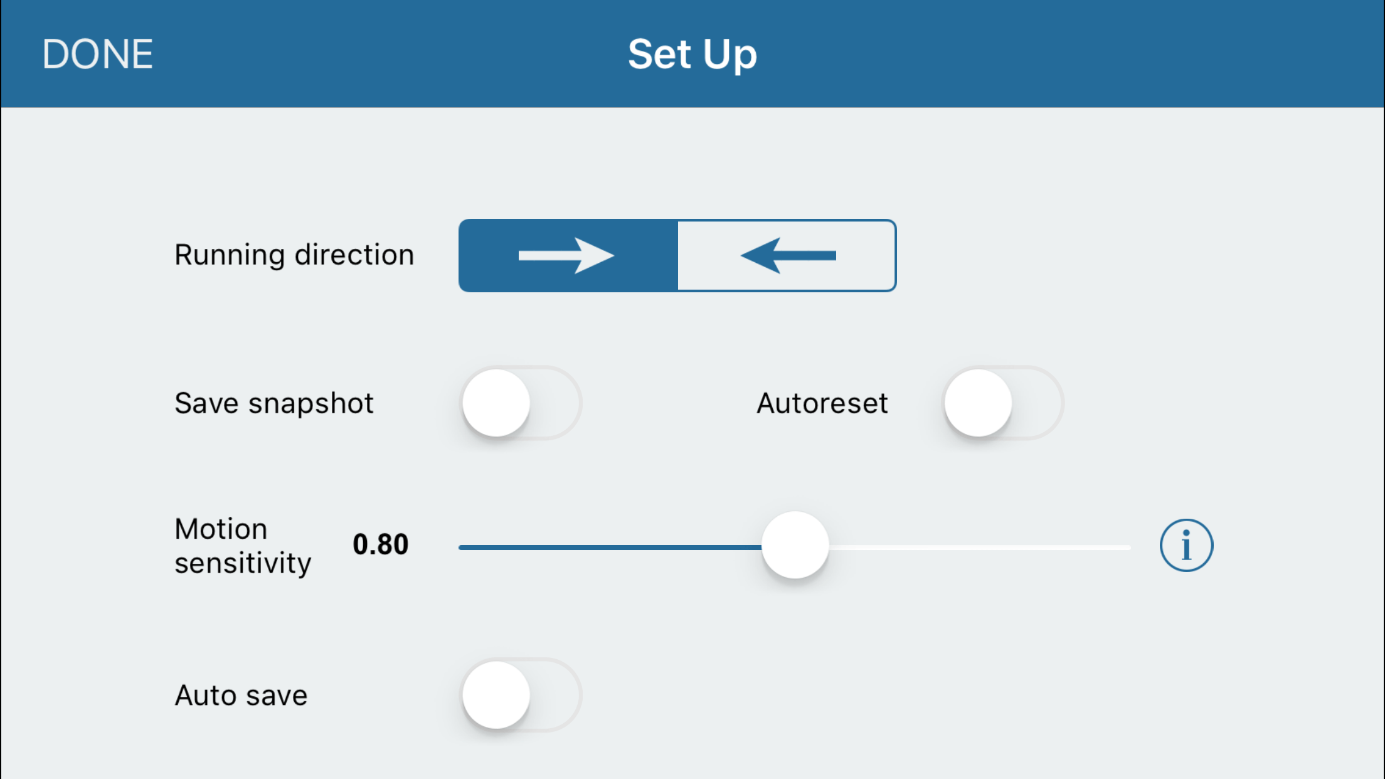Set motion sensitivity slider to its minimum end
This screenshot has height=779, width=1385.
click(461, 548)
